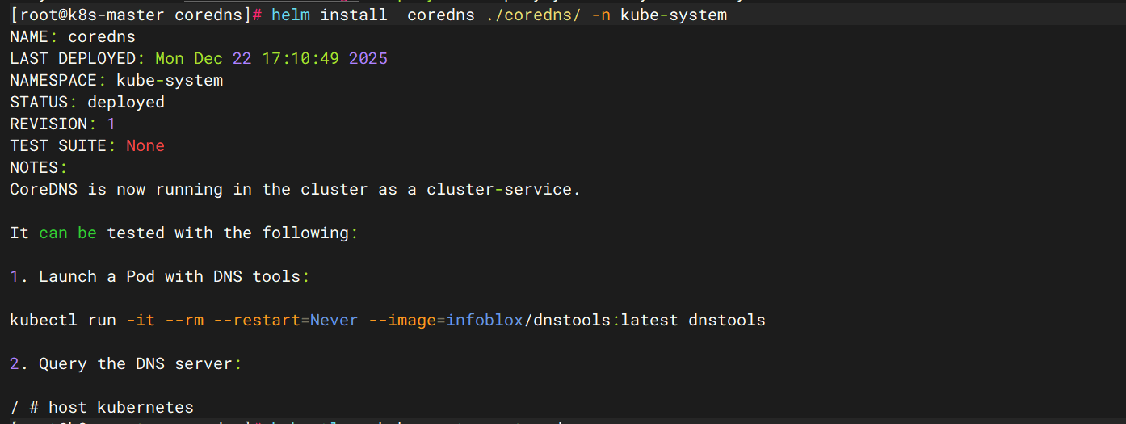Click the "[root@k8s-master coredns]#" shell prompt
This screenshot has height=424, width=1126.
(x=136, y=15)
